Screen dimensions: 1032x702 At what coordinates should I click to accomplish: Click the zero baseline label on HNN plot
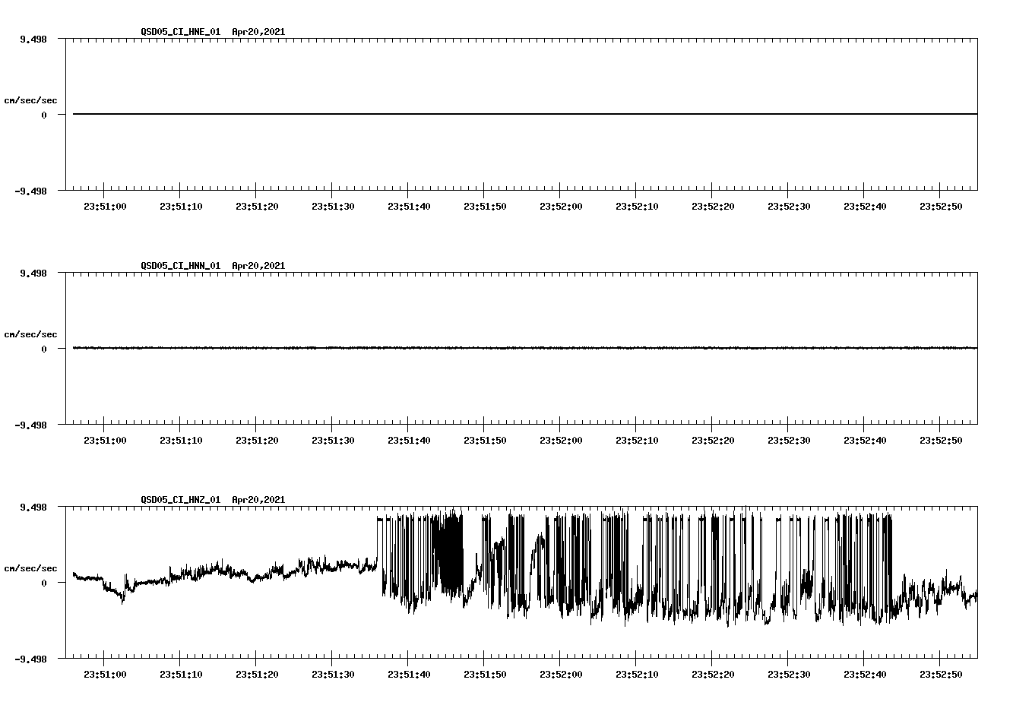coord(43,349)
